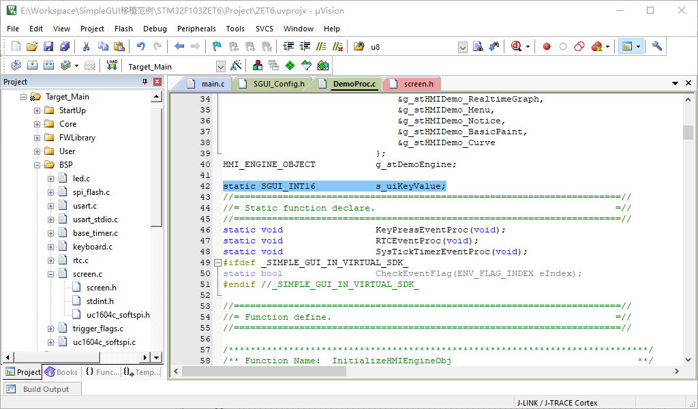
Task: Disable all breakpoints with the red circles icon
Action: [579, 46]
